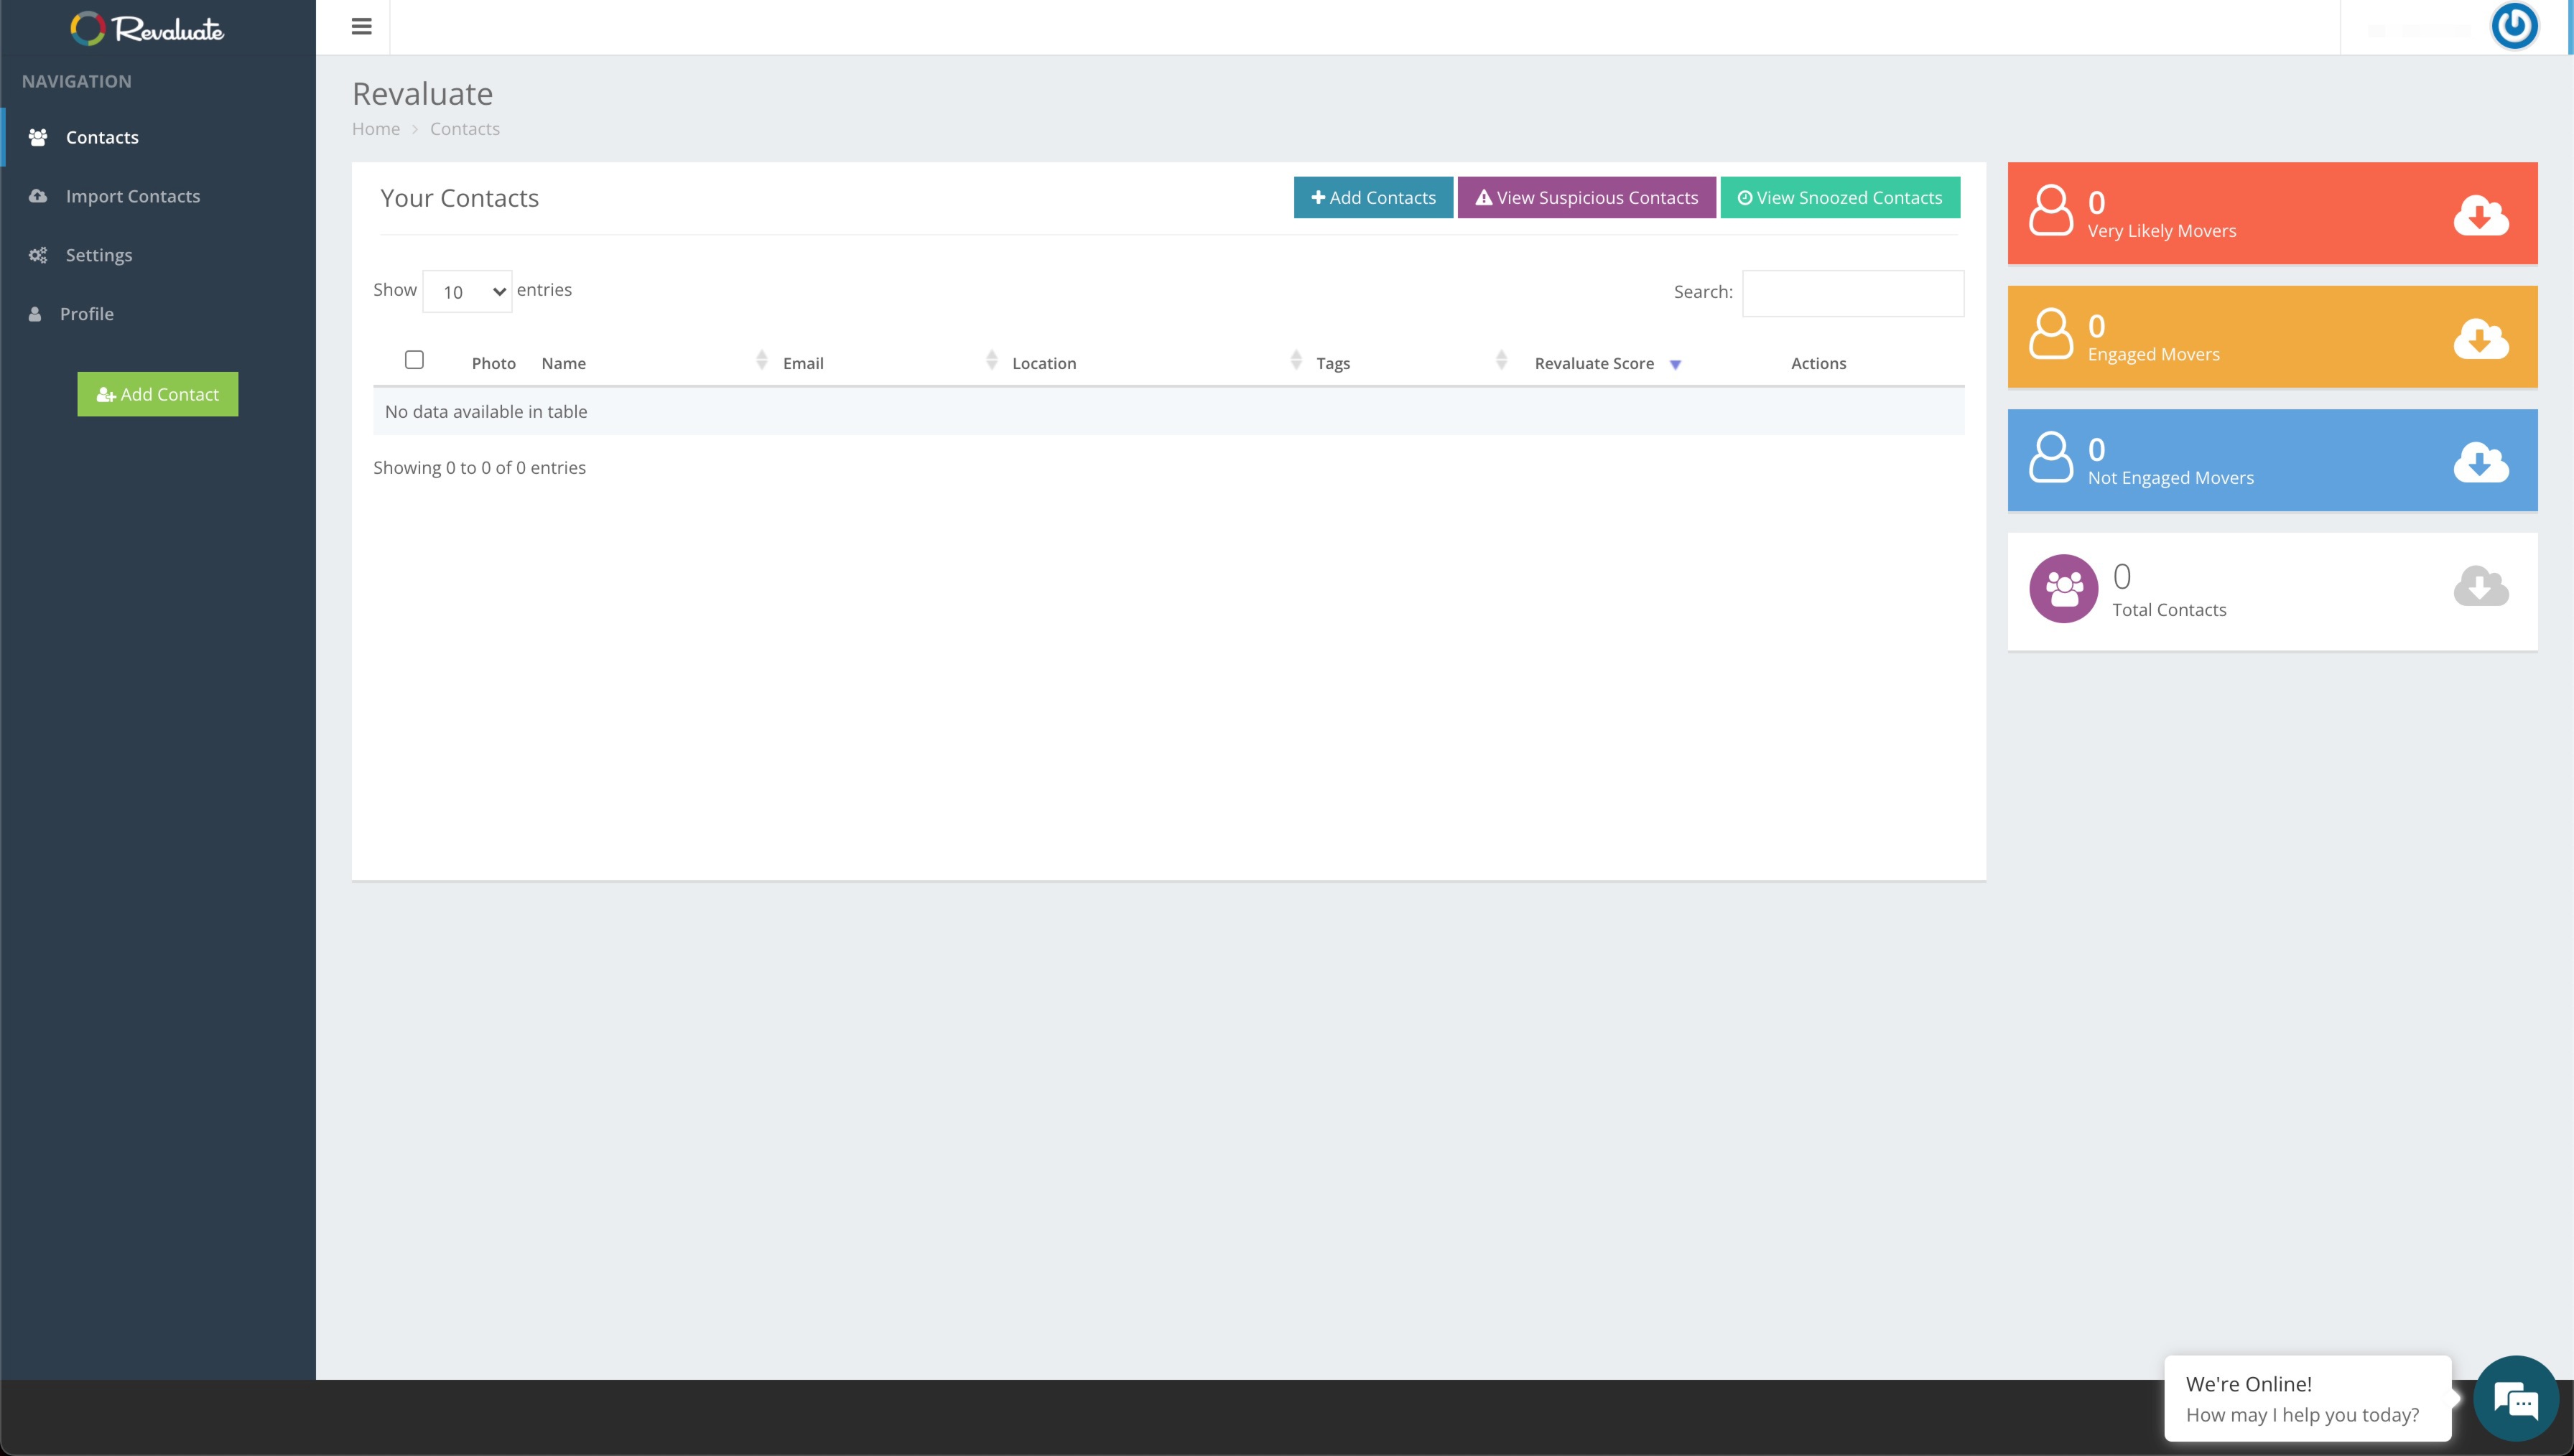Click the power logout icon
This screenshot has width=2574, height=1456.
point(2514,26)
